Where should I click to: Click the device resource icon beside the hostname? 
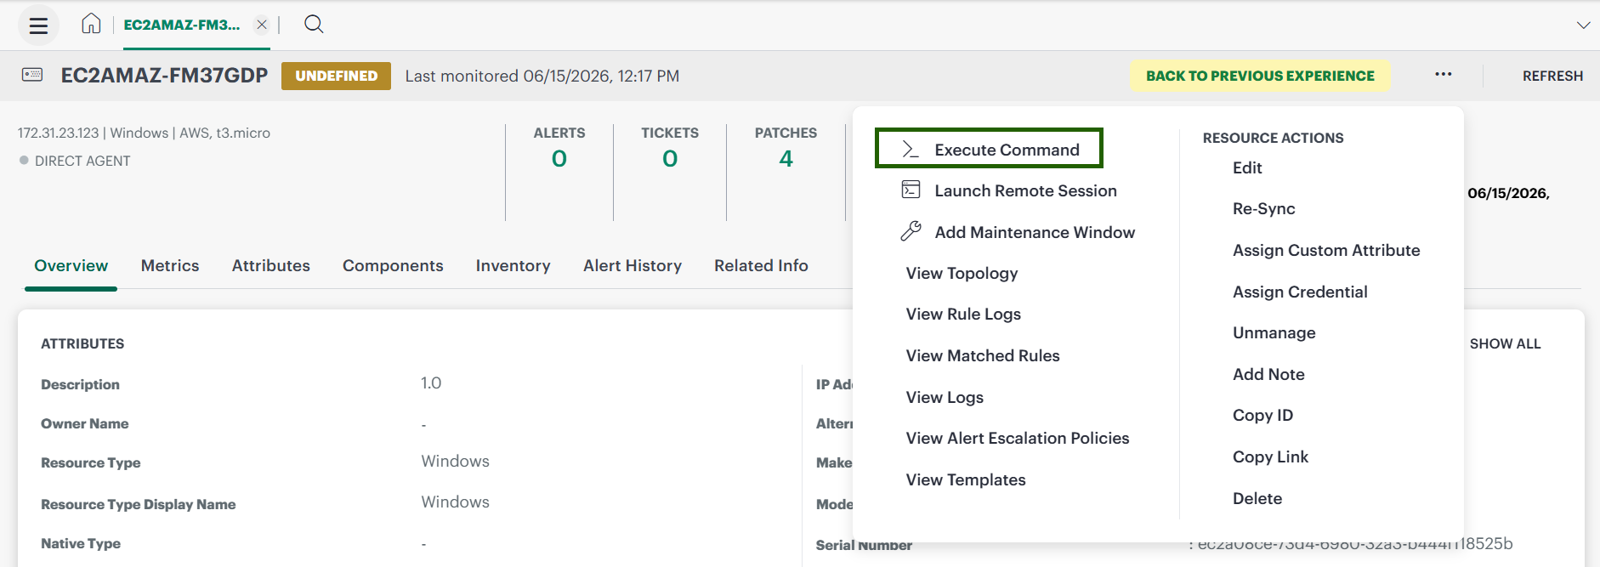(x=32, y=75)
